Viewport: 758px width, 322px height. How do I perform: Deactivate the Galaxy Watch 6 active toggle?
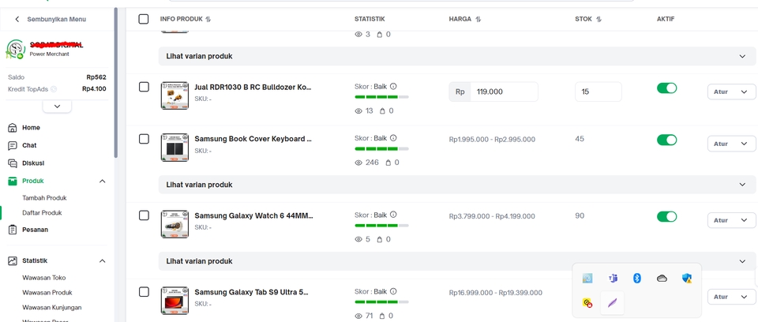[666, 216]
